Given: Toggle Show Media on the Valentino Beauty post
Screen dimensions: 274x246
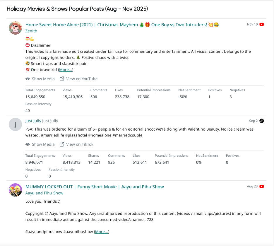Looking at the screenshot, I should point(43,144).
